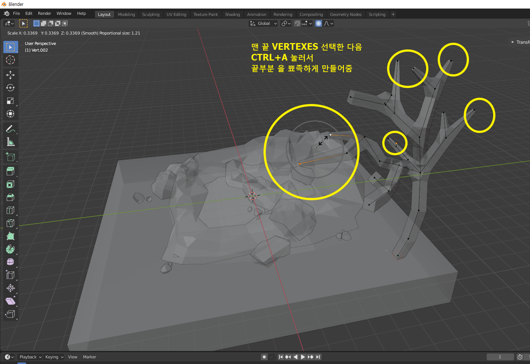Select the Loop Cut tool
The width and height of the screenshot is (530, 364).
10,211
